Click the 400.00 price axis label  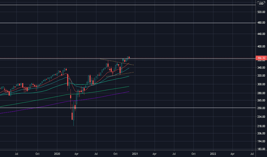[x=261, y=46]
